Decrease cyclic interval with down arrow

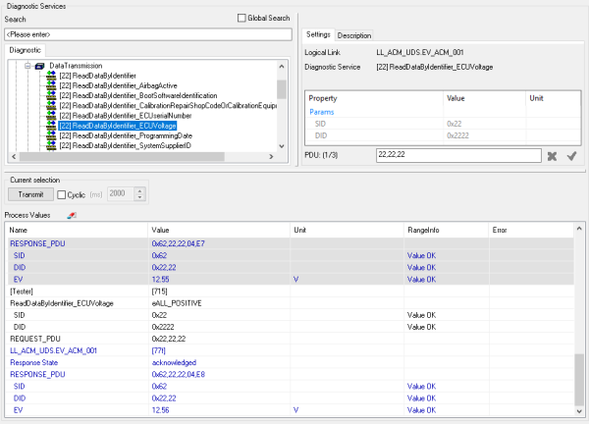pyautogui.click(x=139, y=197)
